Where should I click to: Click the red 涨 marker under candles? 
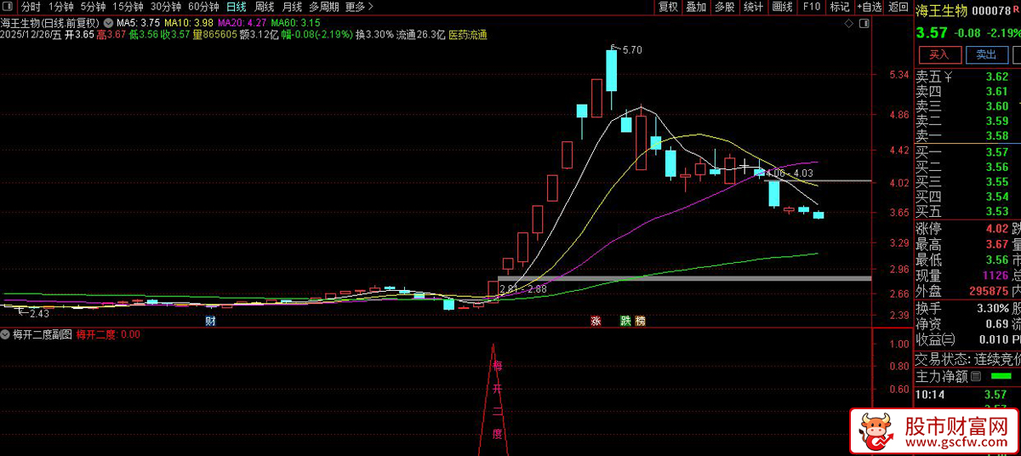[x=596, y=322]
